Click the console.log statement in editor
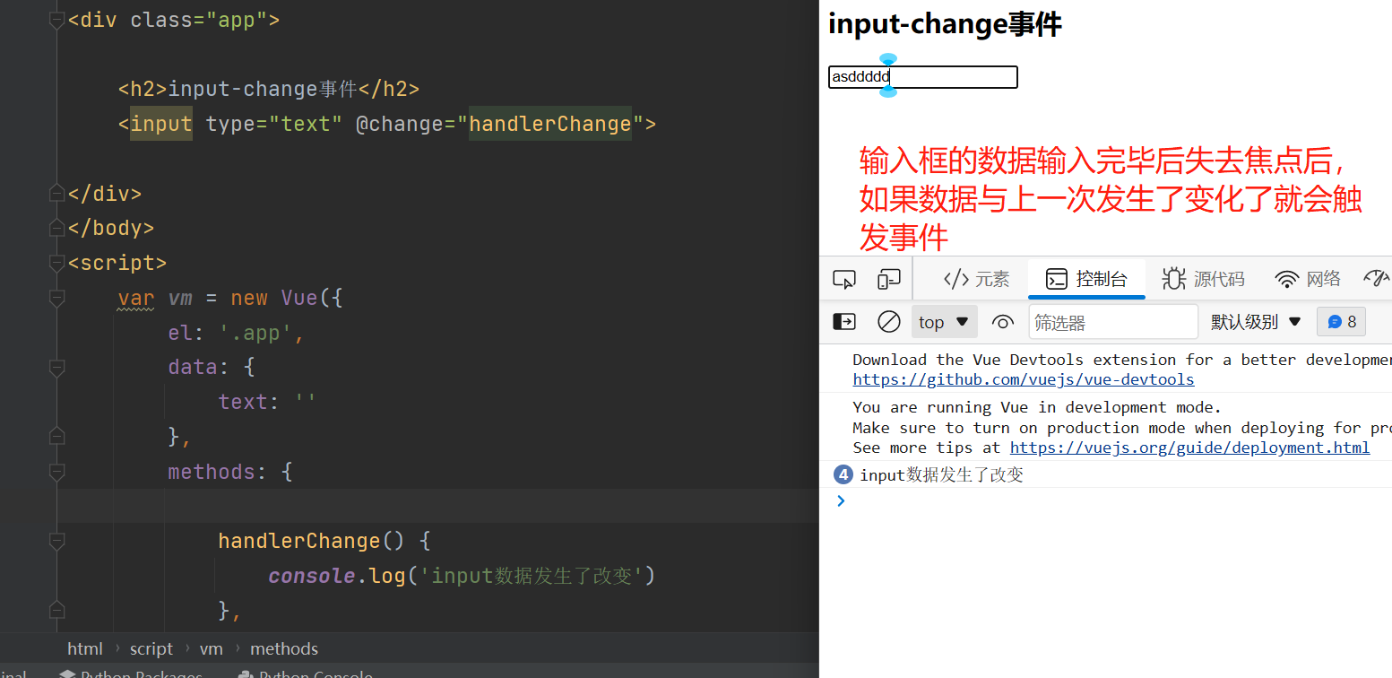Screen dimensions: 1392x678 click(x=462, y=576)
